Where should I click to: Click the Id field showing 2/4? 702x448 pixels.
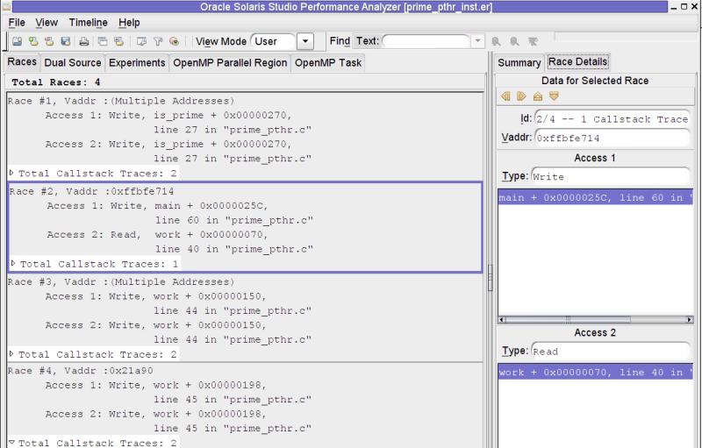612,119
